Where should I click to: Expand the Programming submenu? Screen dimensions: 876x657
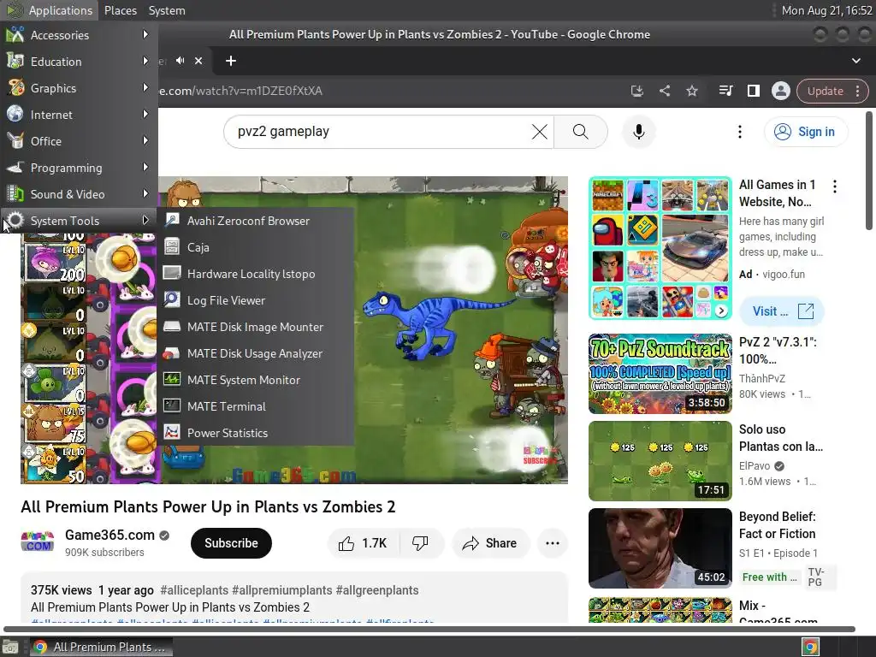pos(79,168)
